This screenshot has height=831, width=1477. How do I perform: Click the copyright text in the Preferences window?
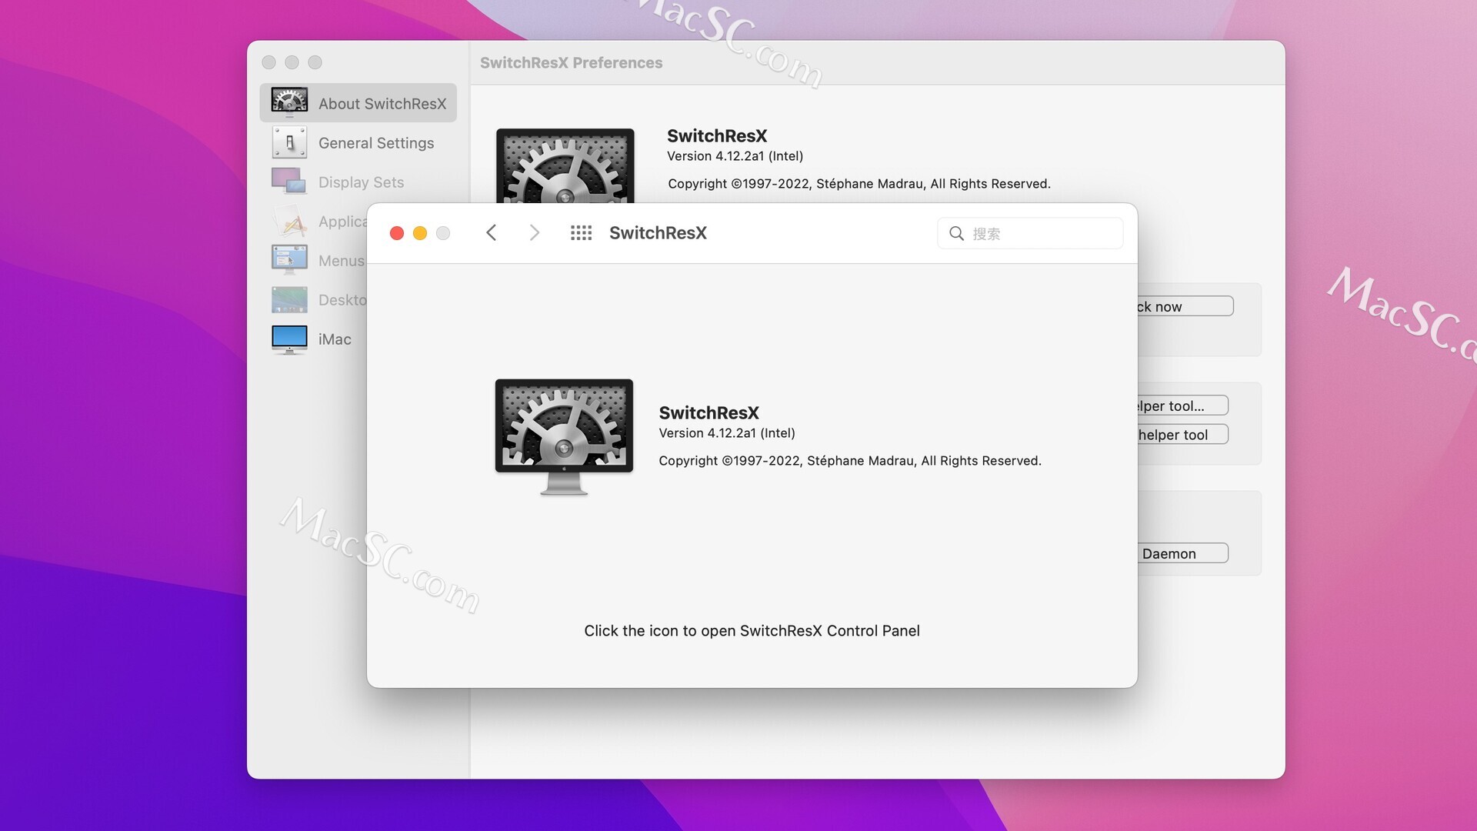coord(859,184)
